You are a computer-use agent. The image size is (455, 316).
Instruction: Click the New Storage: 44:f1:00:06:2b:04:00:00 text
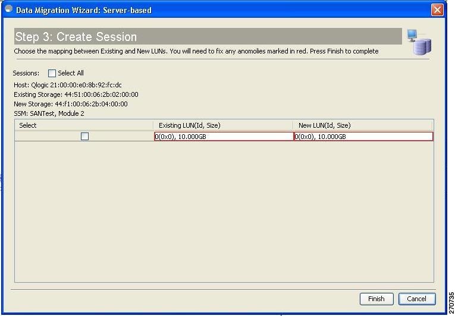pyautogui.click(x=71, y=104)
